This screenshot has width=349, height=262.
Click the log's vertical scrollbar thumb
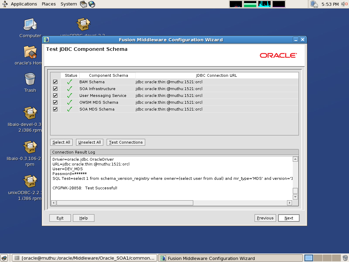[x=295, y=191]
